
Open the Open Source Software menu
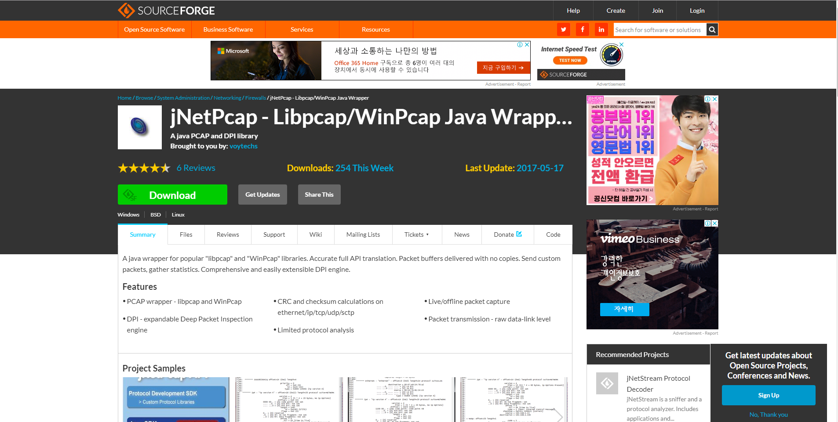[154, 29]
